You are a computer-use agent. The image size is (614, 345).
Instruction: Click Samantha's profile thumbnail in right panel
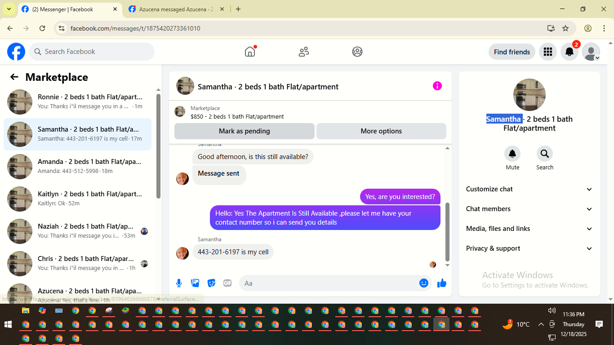pos(529,95)
